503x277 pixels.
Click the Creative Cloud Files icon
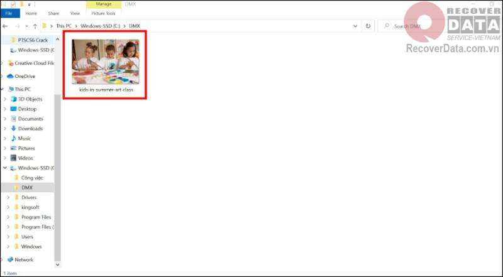pos(10,63)
